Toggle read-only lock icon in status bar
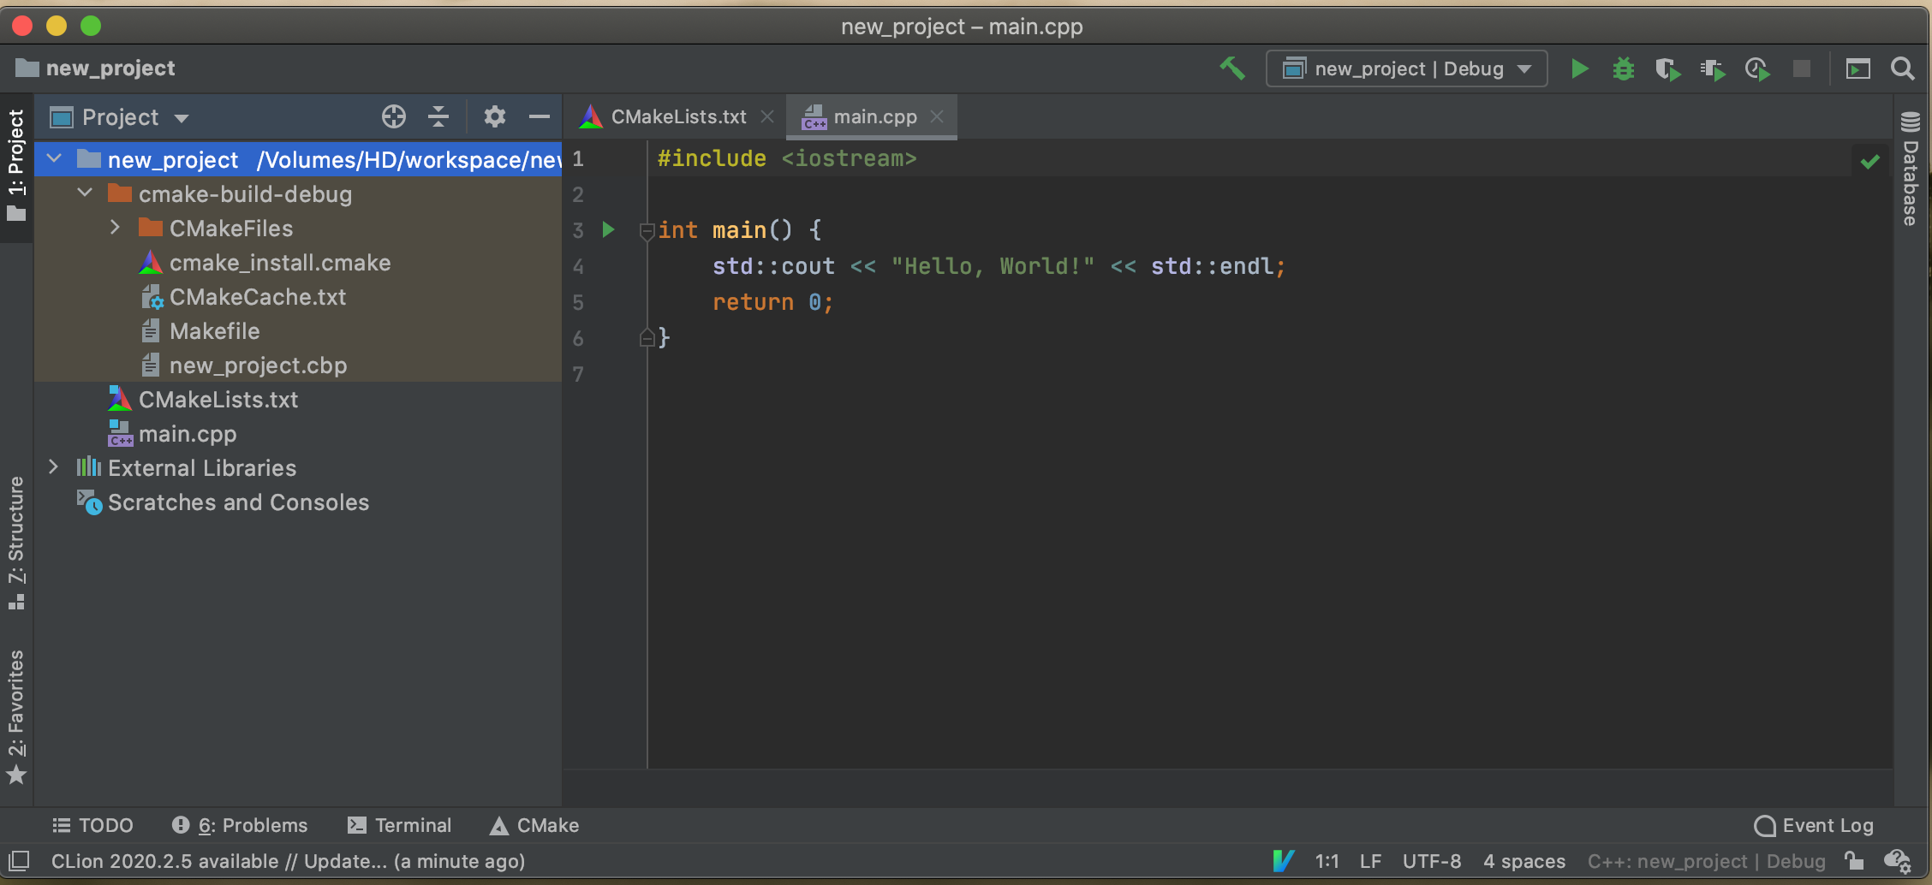1932x885 pixels. pyautogui.click(x=1854, y=861)
